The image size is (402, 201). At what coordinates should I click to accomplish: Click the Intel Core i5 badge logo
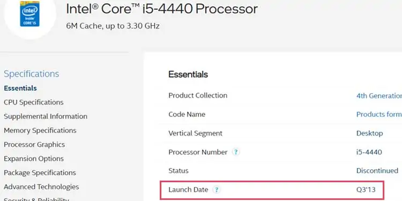pyautogui.click(x=29, y=13)
